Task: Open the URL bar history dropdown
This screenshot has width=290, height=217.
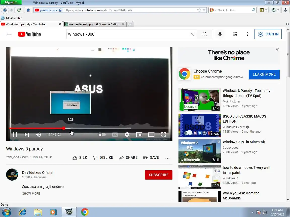Action: (204, 10)
